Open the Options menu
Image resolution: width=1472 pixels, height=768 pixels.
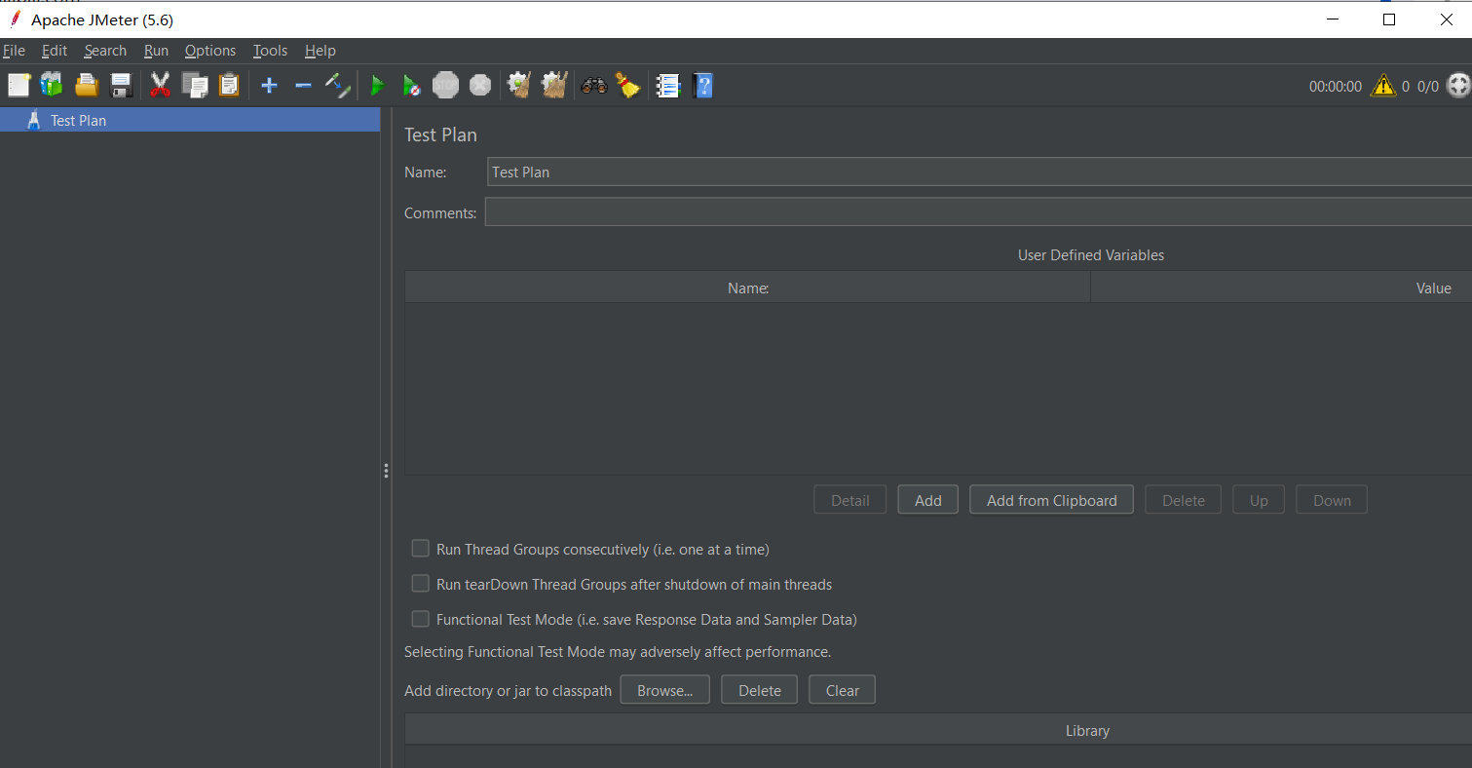pyautogui.click(x=210, y=51)
